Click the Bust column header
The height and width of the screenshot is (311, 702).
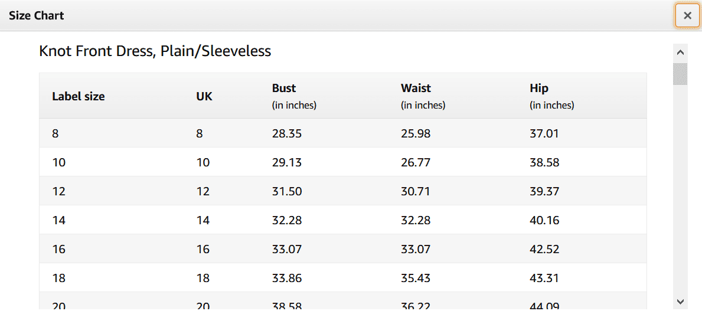(x=284, y=89)
